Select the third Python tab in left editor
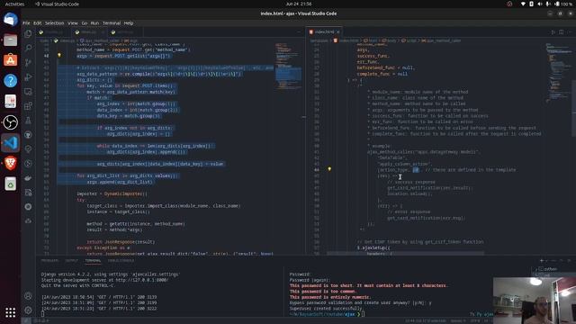The image size is (576, 324). pyautogui.click(x=124, y=32)
